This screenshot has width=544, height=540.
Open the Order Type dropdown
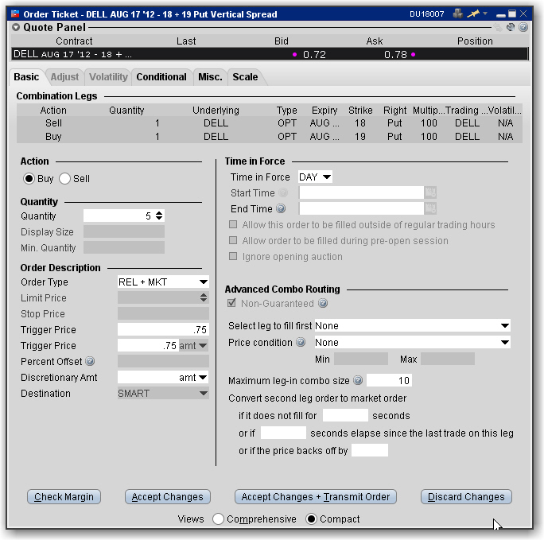click(203, 282)
